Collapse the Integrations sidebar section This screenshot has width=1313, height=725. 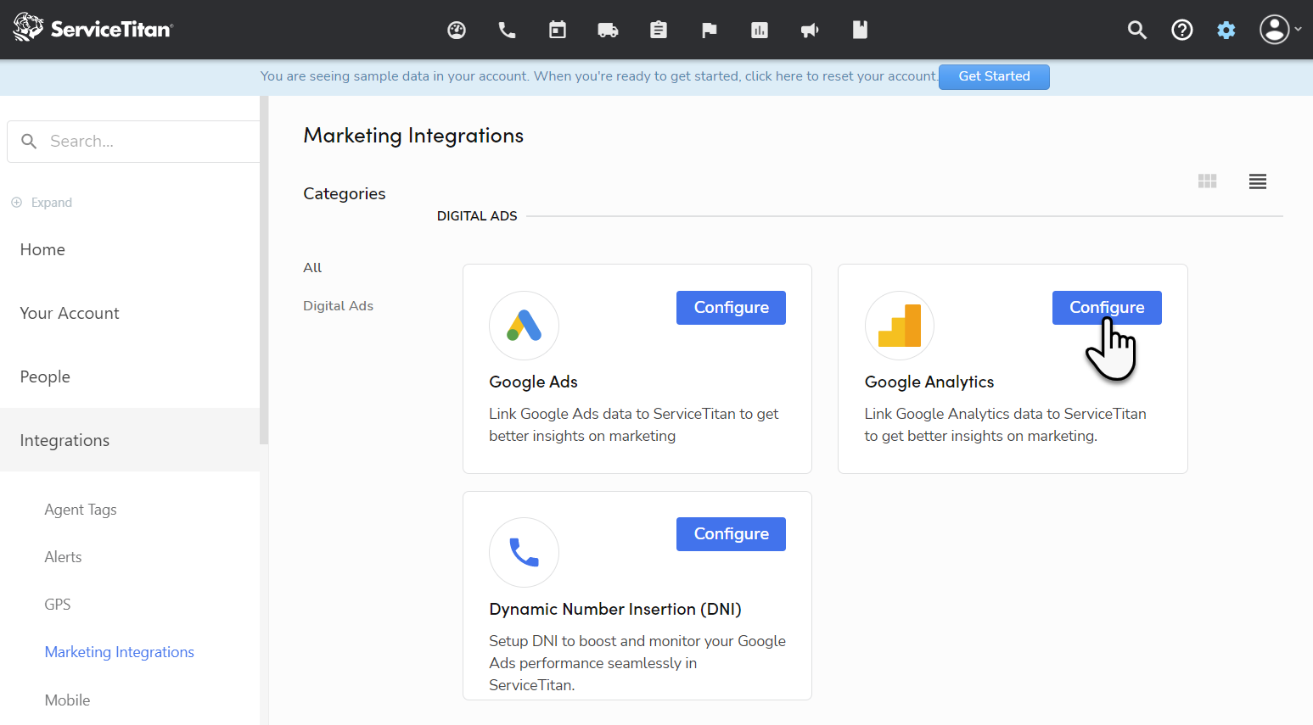[x=130, y=440]
